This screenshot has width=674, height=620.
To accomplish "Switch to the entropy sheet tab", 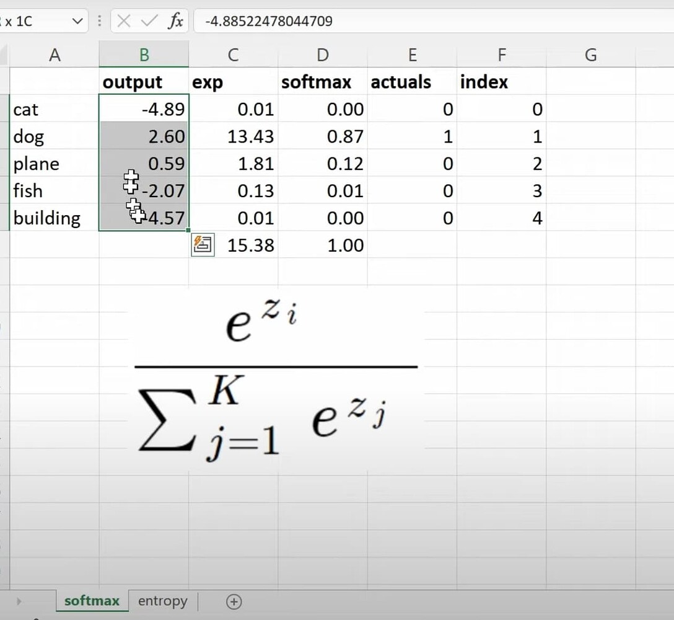I will point(162,601).
